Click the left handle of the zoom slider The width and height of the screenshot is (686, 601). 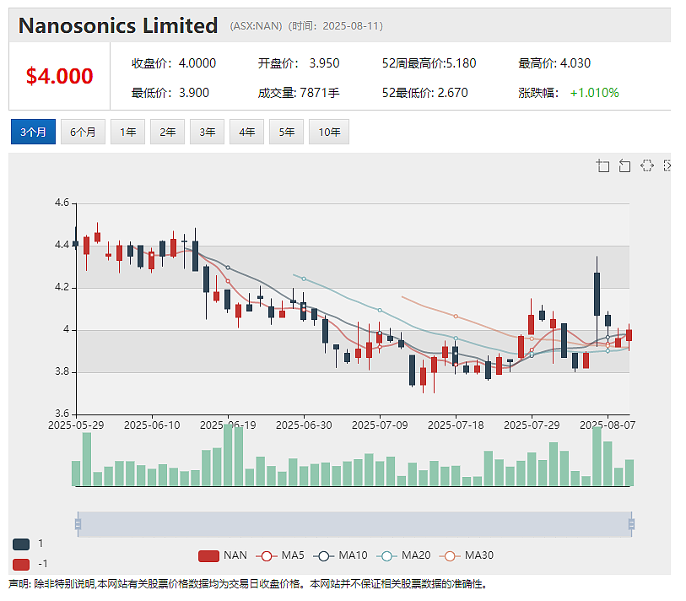[x=78, y=524]
